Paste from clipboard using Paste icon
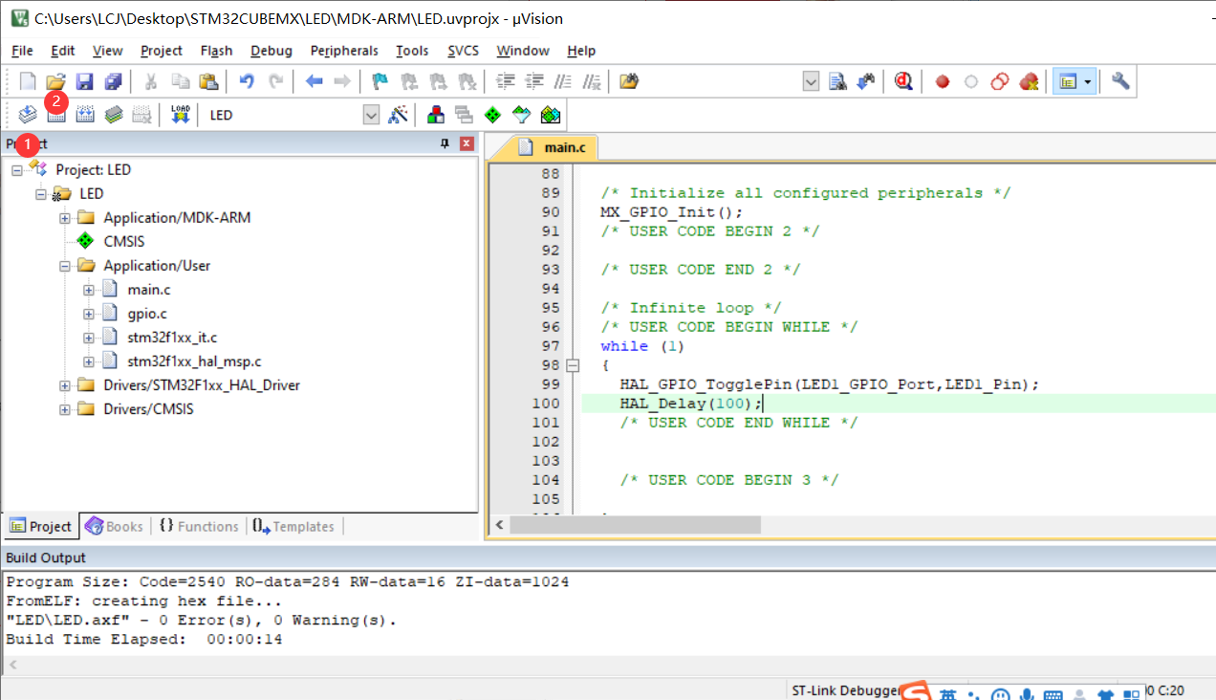 click(208, 82)
